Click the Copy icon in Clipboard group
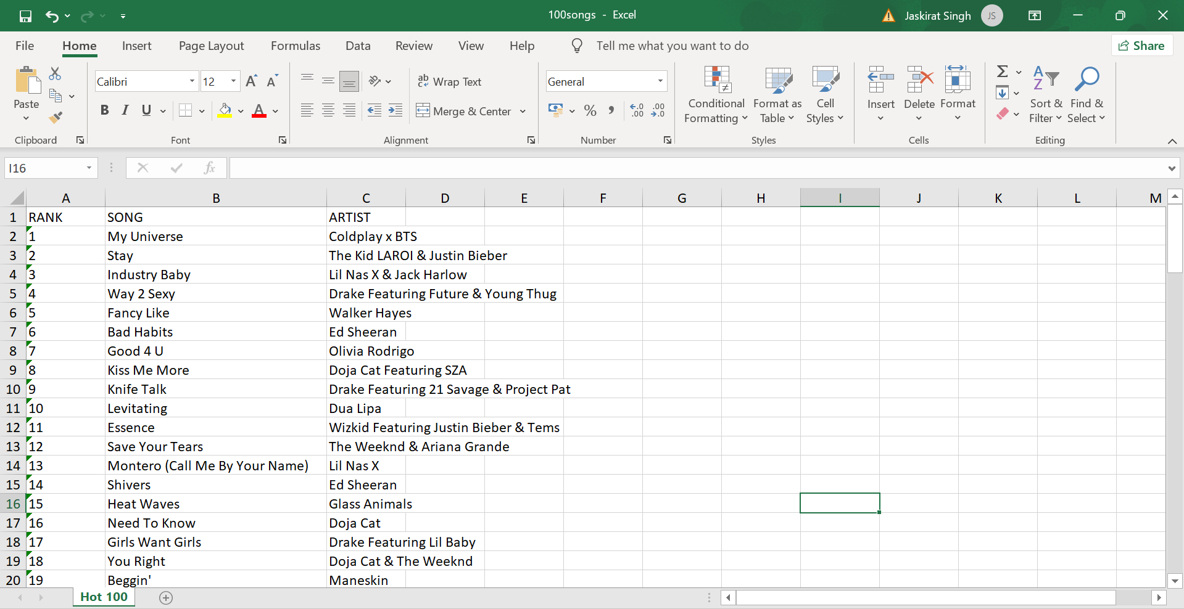Image resolution: width=1184 pixels, height=609 pixels. point(56,96)
